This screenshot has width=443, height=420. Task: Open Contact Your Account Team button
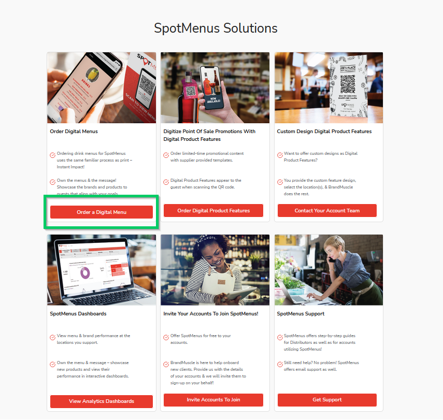[x=327, y=211]
